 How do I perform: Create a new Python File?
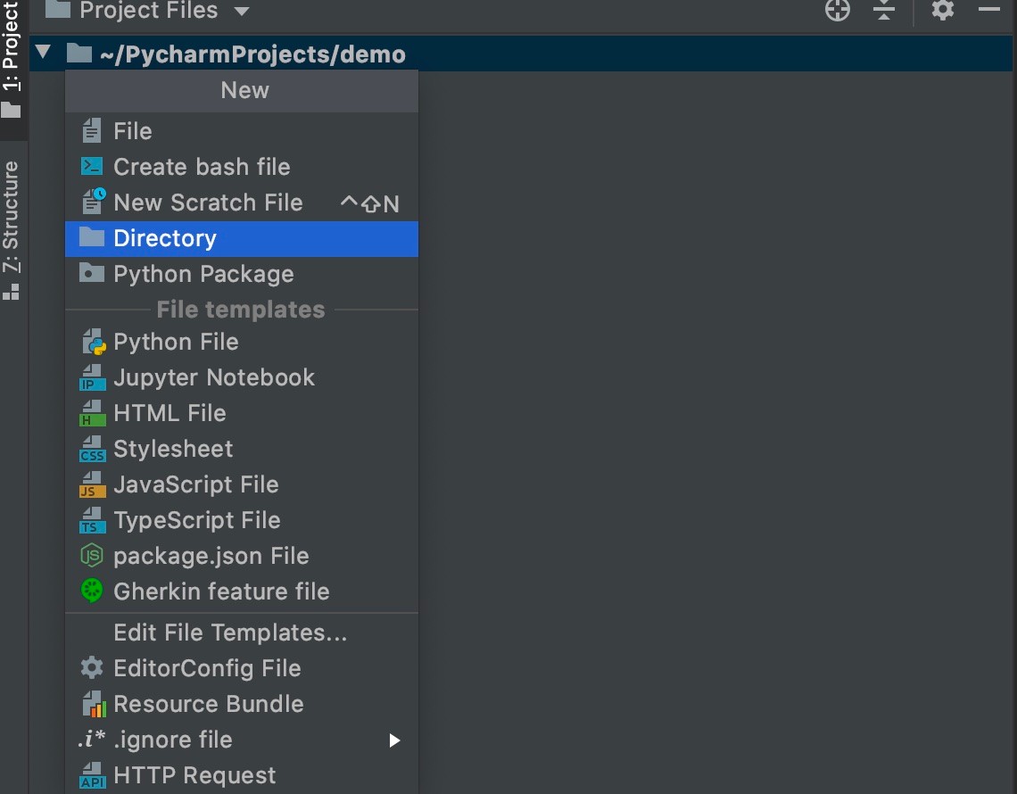(x=242, y=342)
